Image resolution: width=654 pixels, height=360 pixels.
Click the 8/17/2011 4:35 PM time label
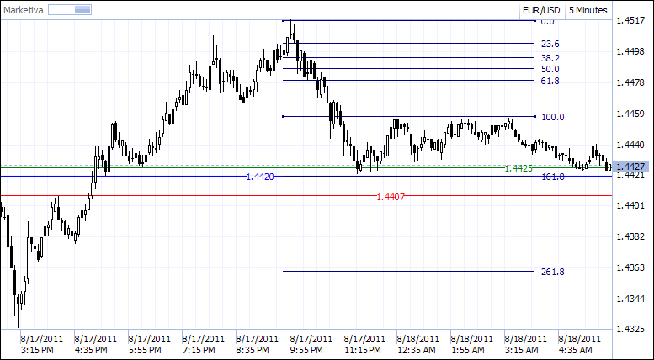(96, 344)
